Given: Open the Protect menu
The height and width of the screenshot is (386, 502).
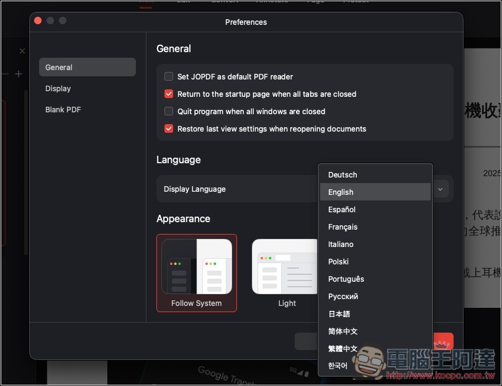Looking at the screenshot, I should pos(356,1).
